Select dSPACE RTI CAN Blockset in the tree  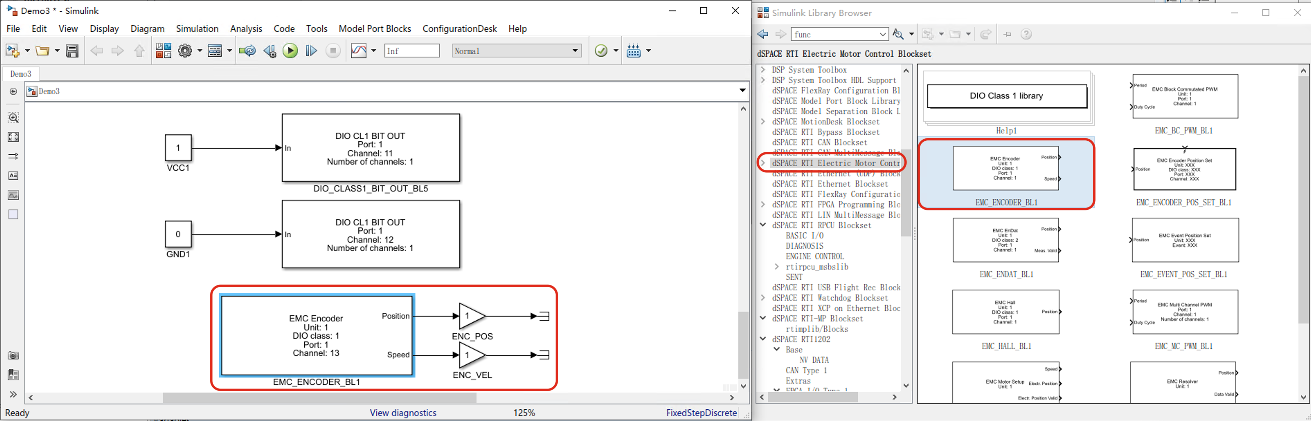tap(819, 143)
